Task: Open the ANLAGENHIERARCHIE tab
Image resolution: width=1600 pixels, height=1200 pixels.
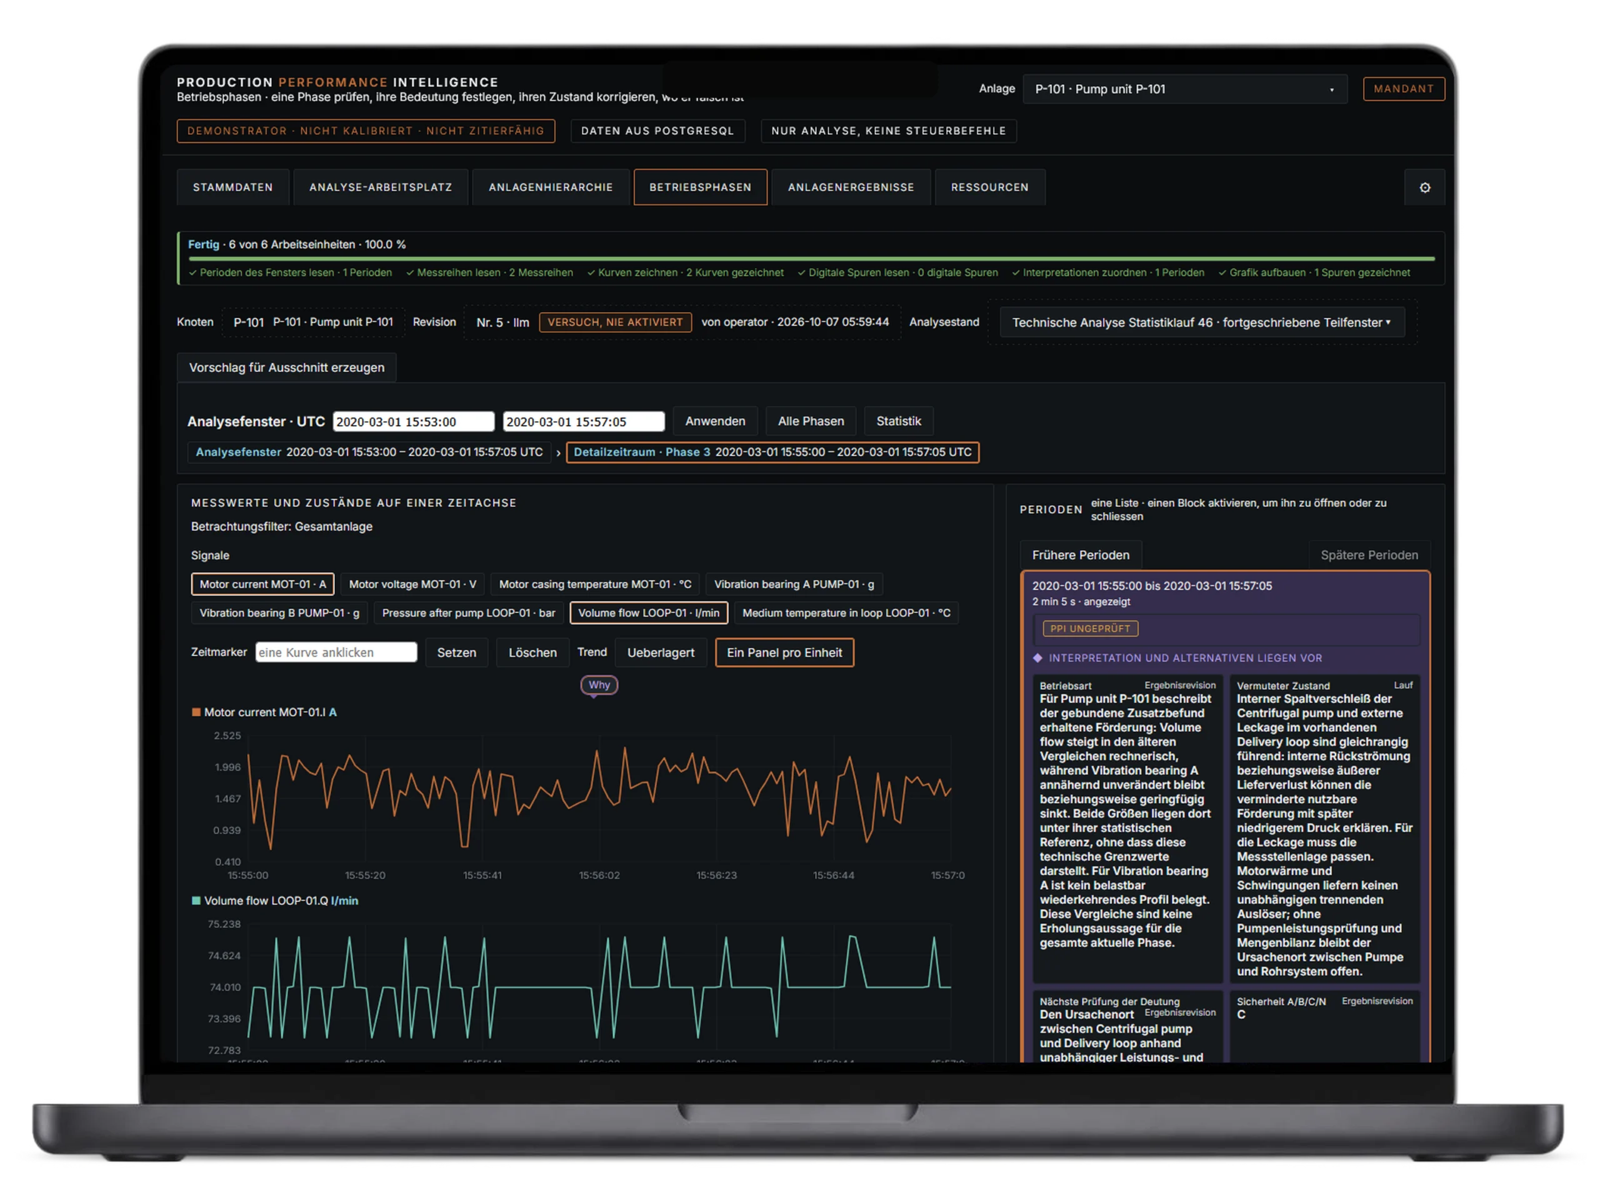Action: pos(551,187)
